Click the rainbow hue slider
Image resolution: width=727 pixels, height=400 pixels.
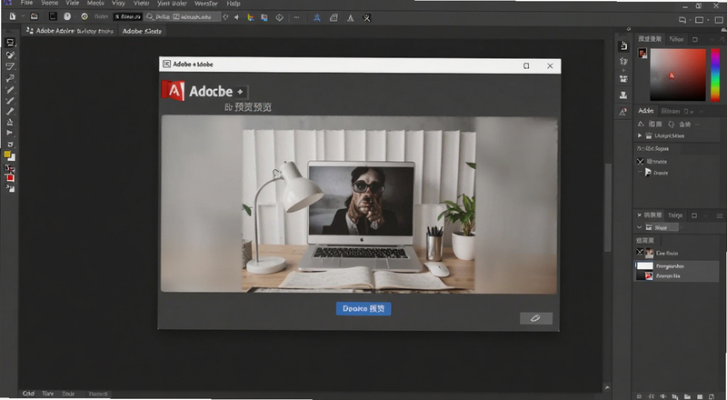pos(715,75)
